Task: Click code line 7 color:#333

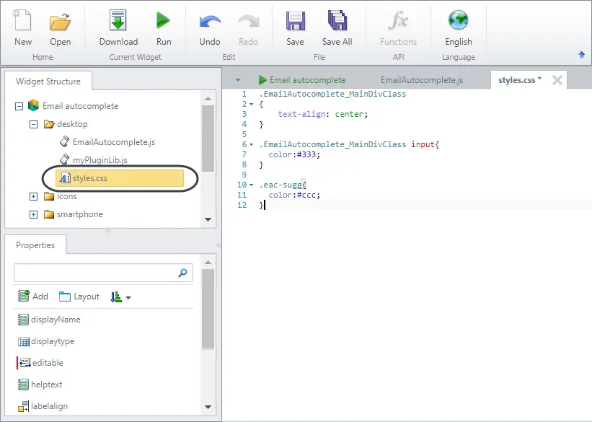Action: click(x=294, y=154)
